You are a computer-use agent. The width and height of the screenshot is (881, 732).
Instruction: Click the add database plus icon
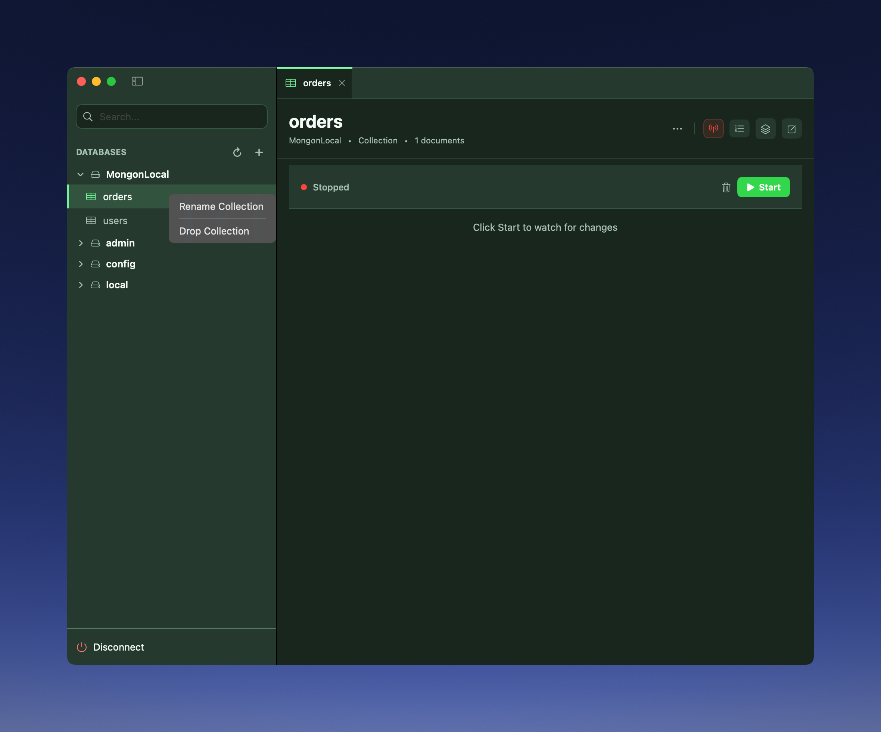point(259,152)
